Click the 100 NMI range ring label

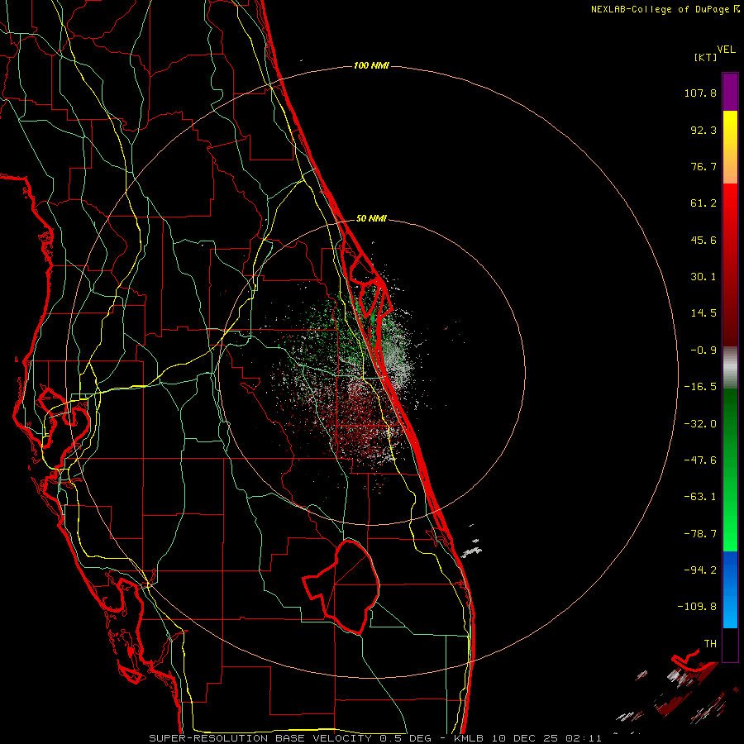371,65
